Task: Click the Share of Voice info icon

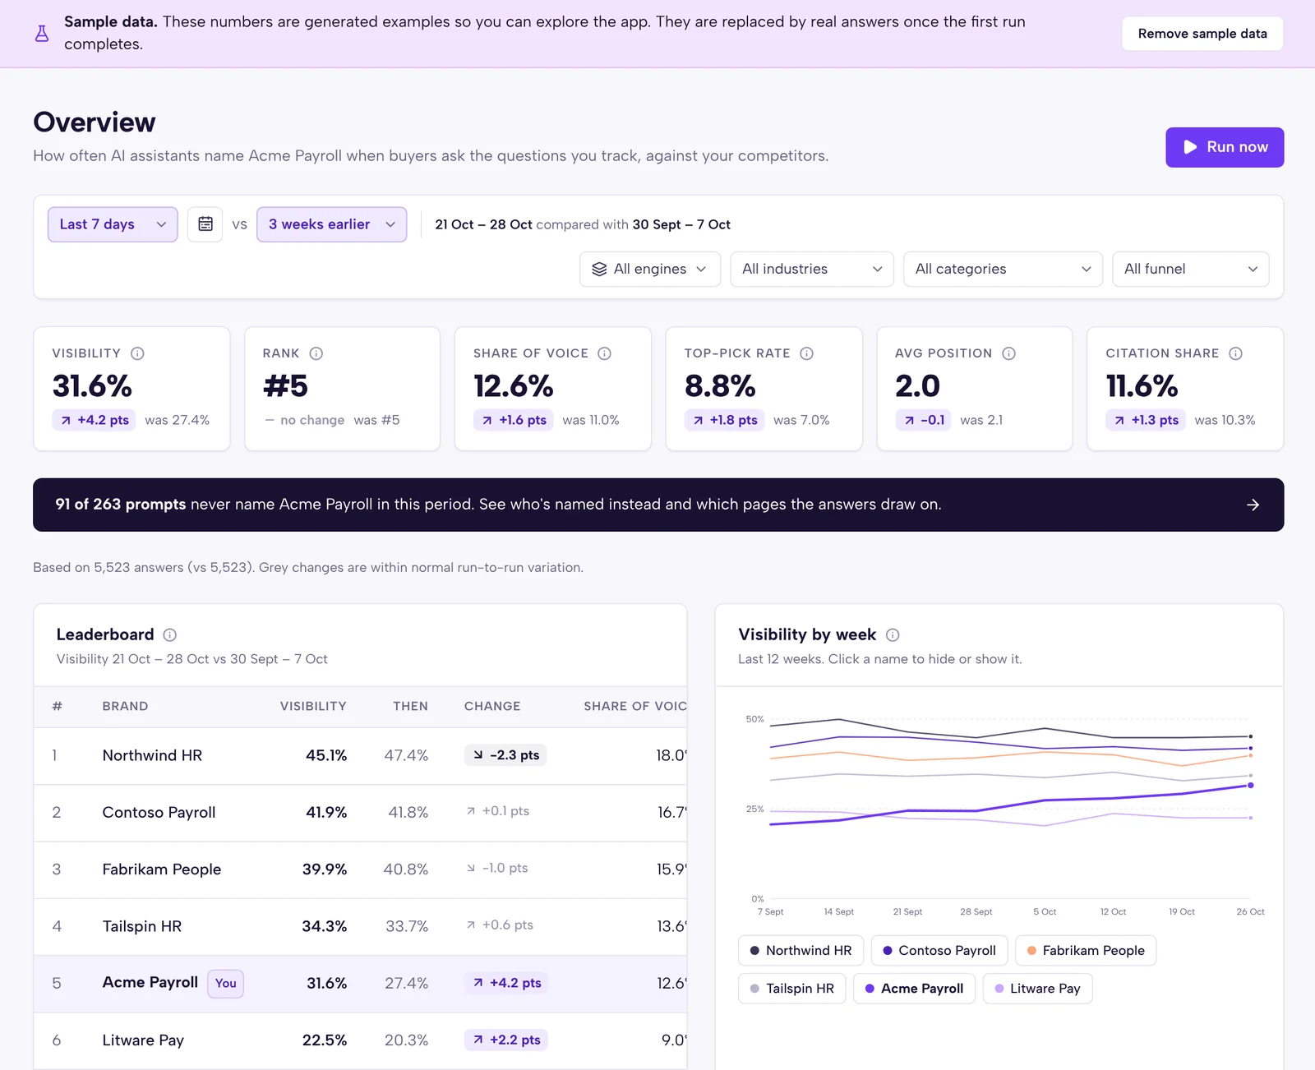Action: [605, 353]
